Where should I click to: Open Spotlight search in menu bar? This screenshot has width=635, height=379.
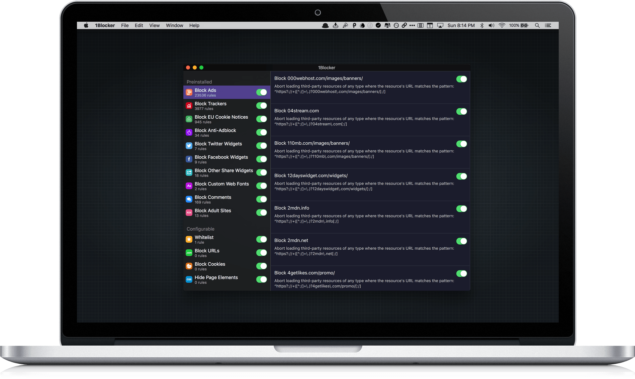pyautogui.click(x=537, y=25)
